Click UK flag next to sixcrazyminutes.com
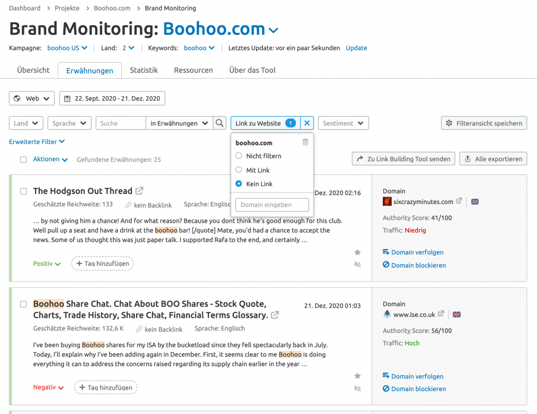 [475, 202]
